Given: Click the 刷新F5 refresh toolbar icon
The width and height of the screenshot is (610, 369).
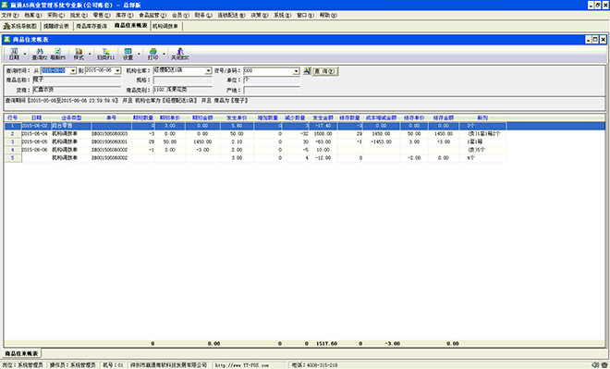Looking at the screenshot, I should tap(57, 54).
